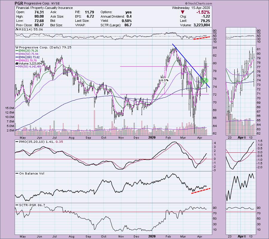269x239 pixels.
Task: Click the Last value 79.25 in the header
Action: coord(205,21)
